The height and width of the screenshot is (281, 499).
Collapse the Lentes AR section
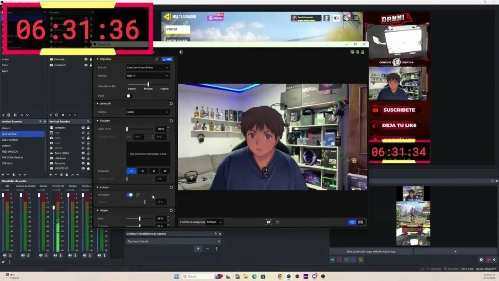(x=97, y=104)
